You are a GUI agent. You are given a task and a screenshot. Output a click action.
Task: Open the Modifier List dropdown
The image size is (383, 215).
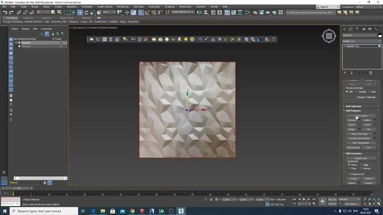pyautogui.click(x=361, y=41)
